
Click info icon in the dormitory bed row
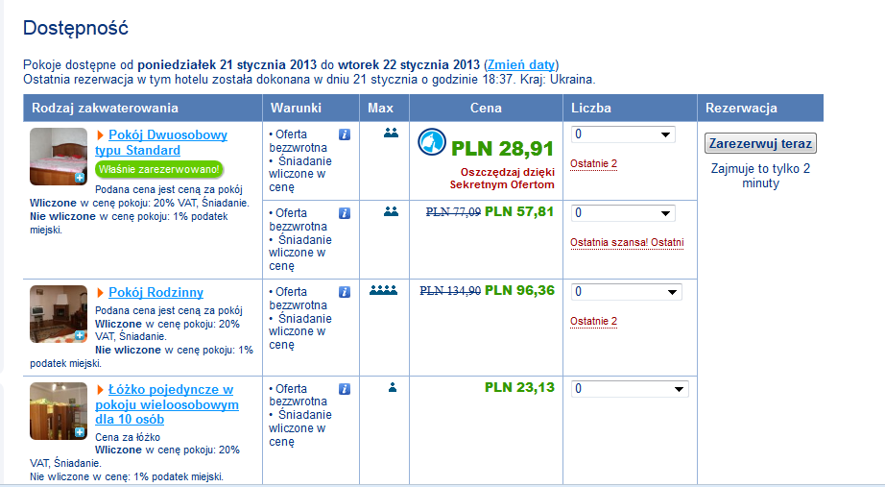(x=345, y=389)
